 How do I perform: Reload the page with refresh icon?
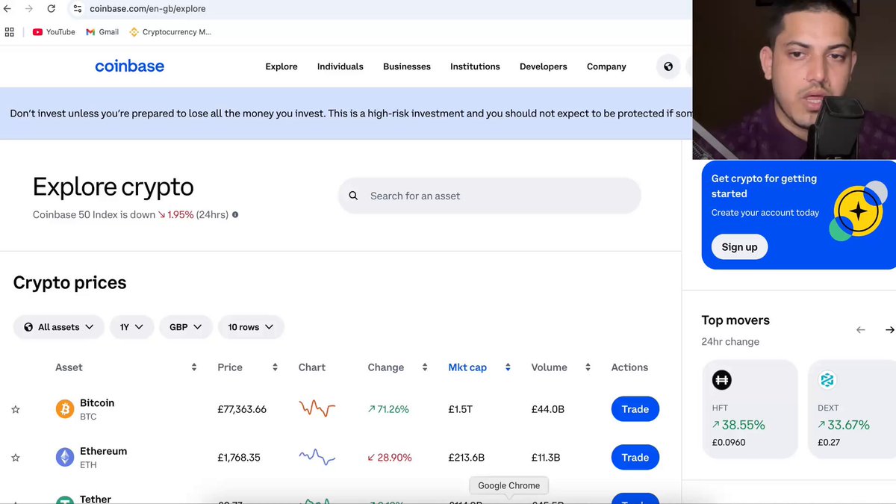(x=51, y=9)
